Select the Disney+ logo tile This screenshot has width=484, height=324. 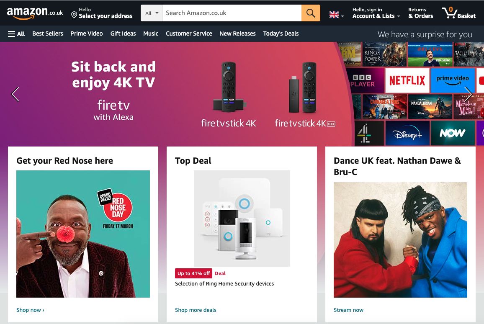407,134
